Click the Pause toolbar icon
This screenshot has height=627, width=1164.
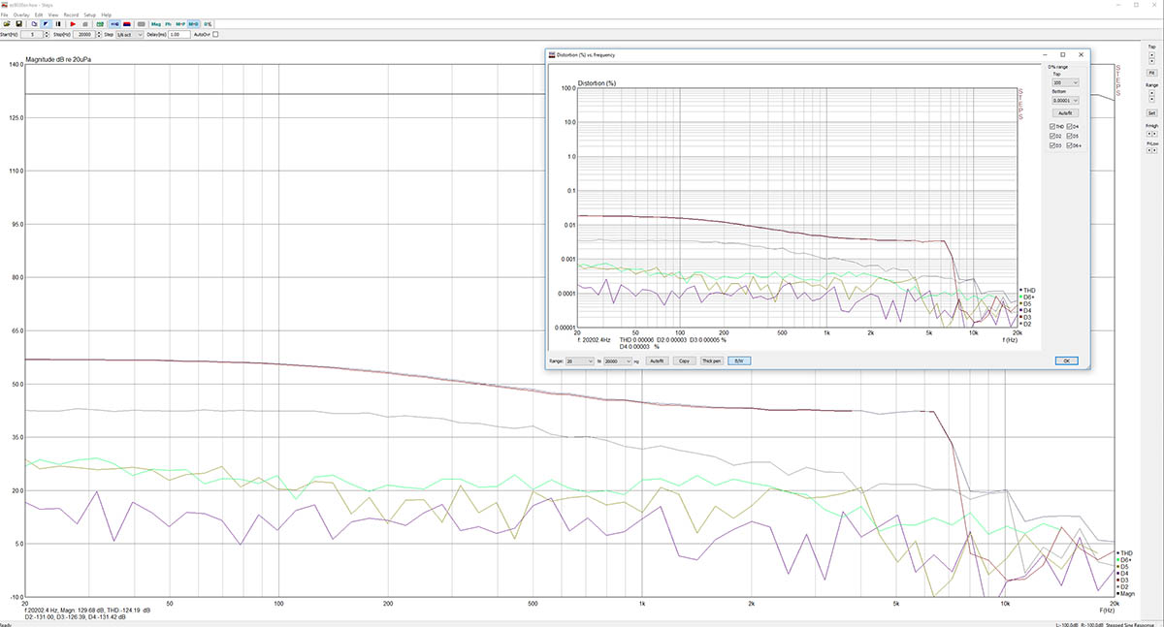point(58,24)
